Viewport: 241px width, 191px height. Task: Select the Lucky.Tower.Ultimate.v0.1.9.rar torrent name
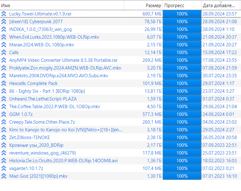(40, 14)
